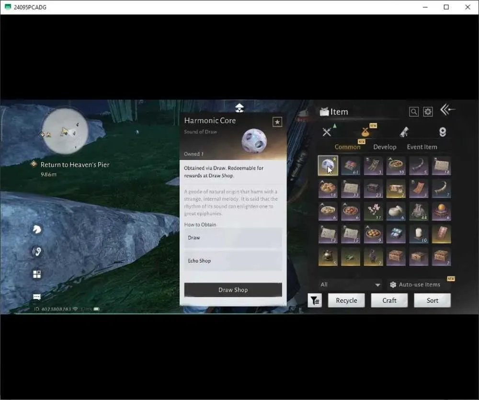Click the Draw Shop button
The height and width of the screenshot is (400, 479).
[x=233, y=290]
